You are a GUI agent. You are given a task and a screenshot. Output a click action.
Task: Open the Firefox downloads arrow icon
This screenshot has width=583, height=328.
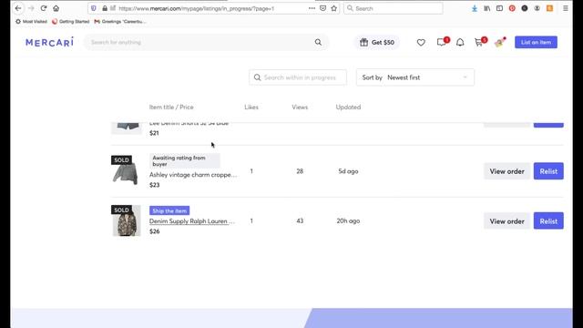[x=475, y=8]
